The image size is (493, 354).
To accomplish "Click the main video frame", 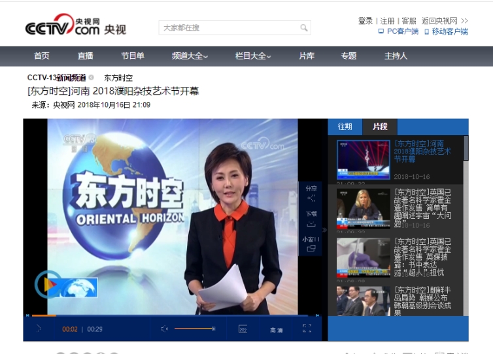I will tap(173, 216).
